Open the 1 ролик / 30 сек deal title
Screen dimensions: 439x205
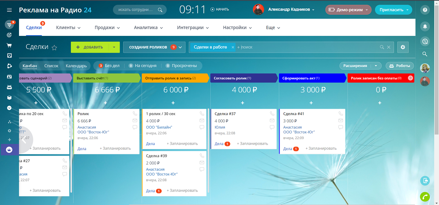pos(161,114)
